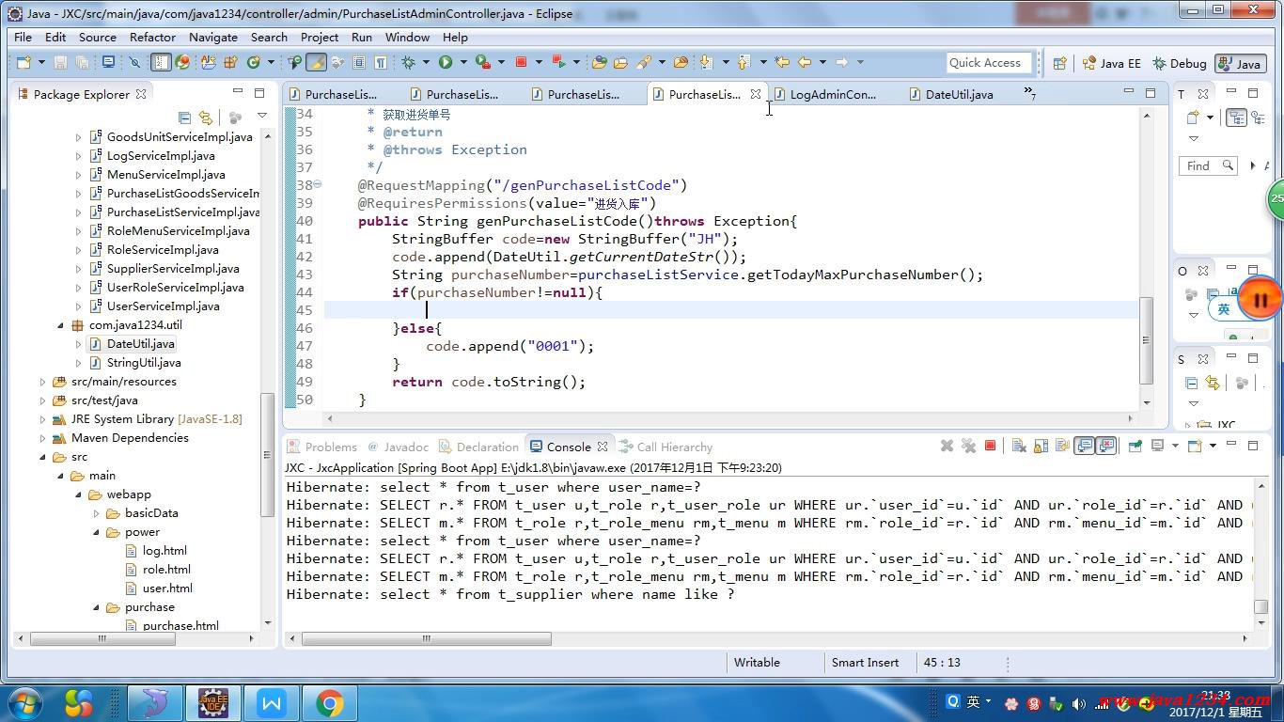
Task: Click the New Java Class toolbar icon
Action: [x=253, y=62]
